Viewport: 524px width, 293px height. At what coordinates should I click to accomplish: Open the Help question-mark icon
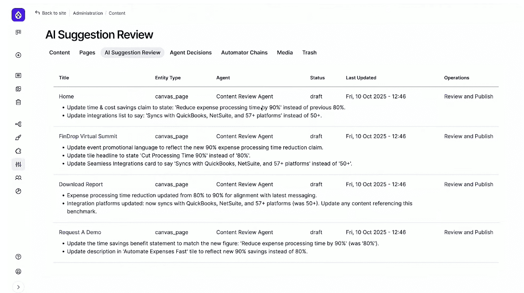coord(18,256)
